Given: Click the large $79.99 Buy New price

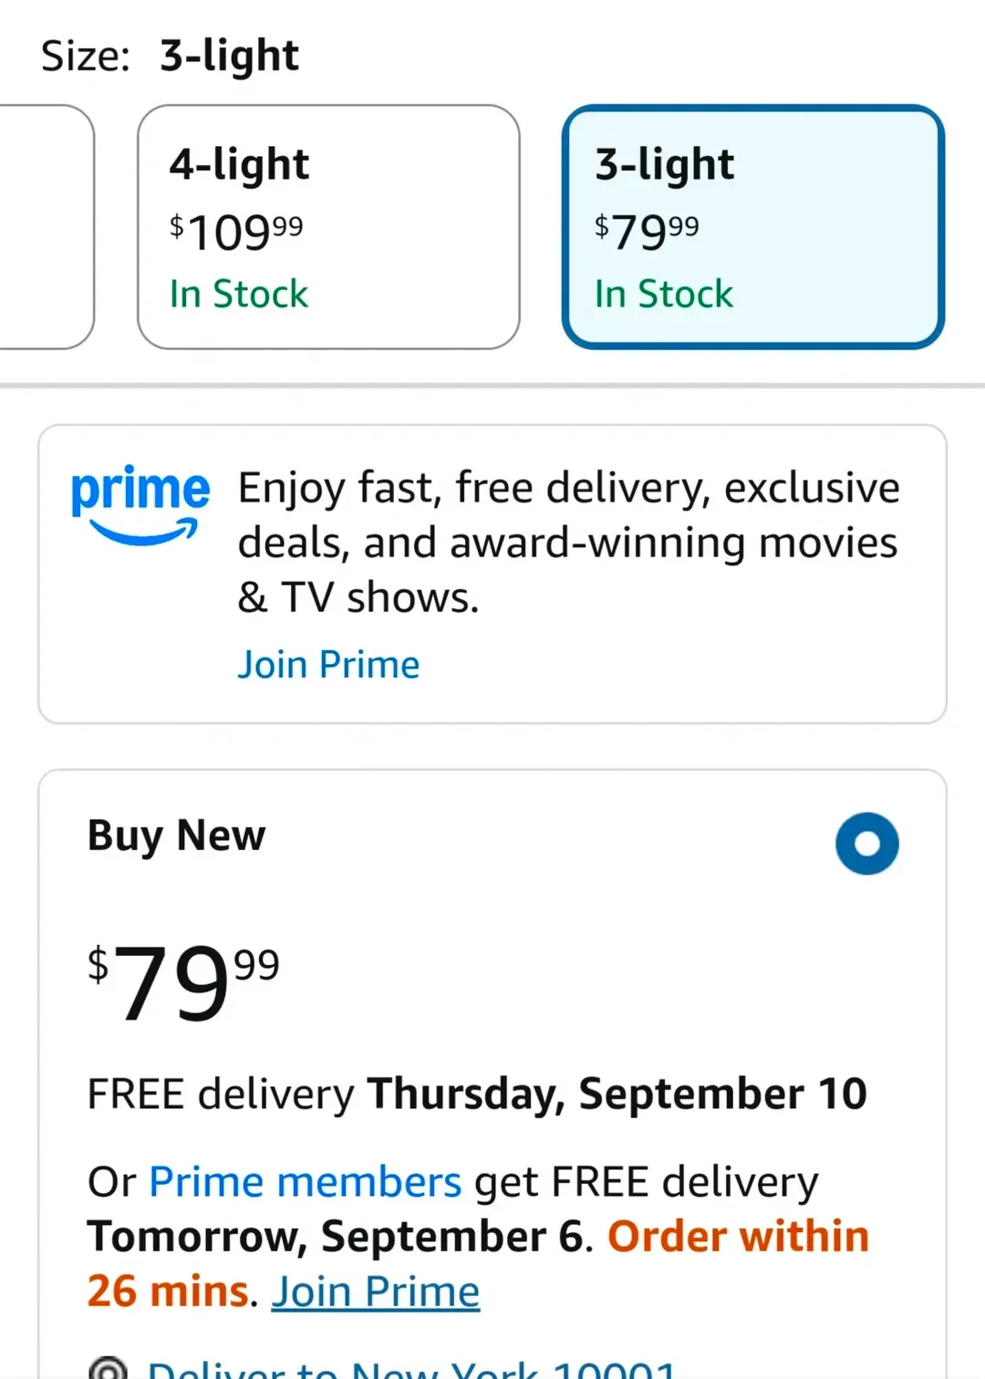Looking at the screenshot, I should 182,981.
